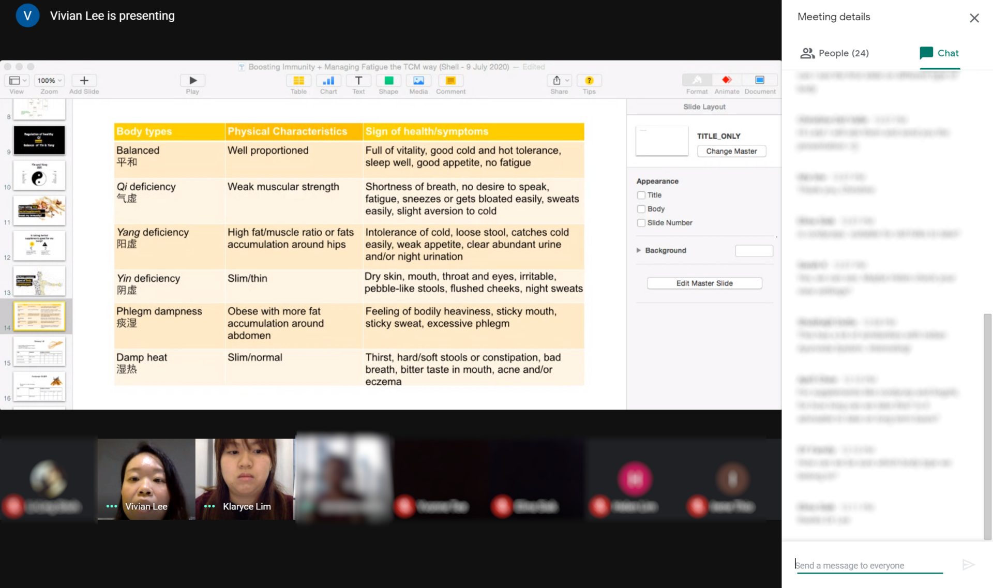The image size is (993, 588).
Task: Insert a Table from the toolbar
Action: pos(298,81)
